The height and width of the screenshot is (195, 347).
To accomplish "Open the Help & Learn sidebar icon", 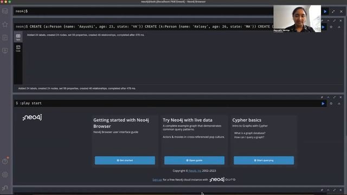I will tap(5, 161).
